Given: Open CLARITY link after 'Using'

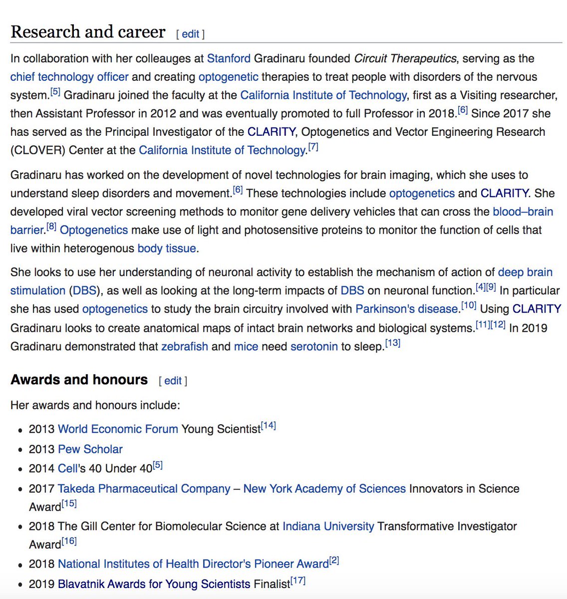Looking at the screenshot, I should pyautogui.click(x=537, y=309).
